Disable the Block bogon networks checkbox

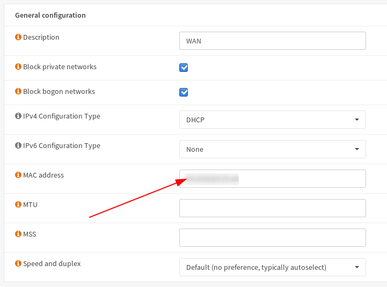pos(184,92)
